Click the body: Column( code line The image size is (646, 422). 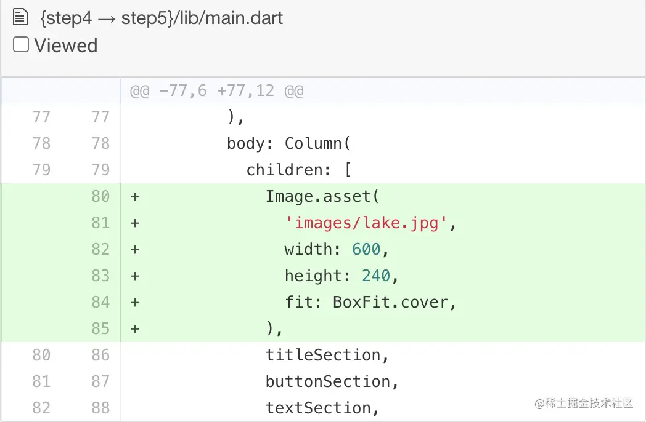coord(288,143)
